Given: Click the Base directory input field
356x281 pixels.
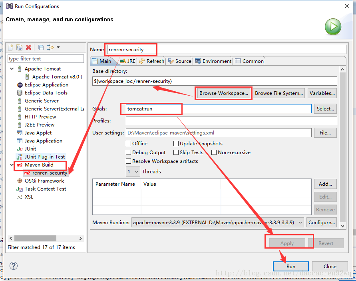Looking at the screenshot, I should tap(215, 81).
